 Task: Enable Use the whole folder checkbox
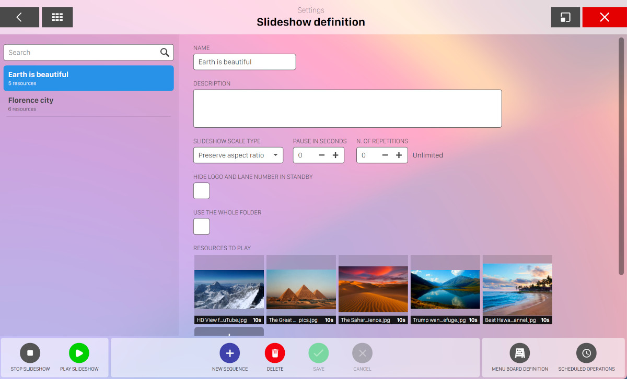pos(202,226)
